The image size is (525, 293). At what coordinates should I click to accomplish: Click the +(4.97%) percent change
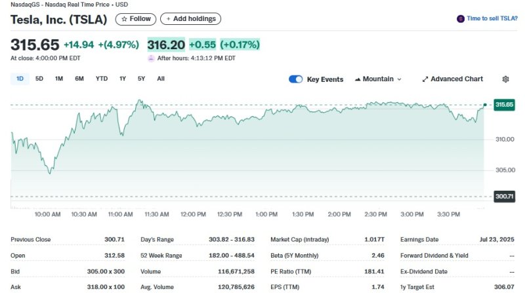[x=118, y=45]
